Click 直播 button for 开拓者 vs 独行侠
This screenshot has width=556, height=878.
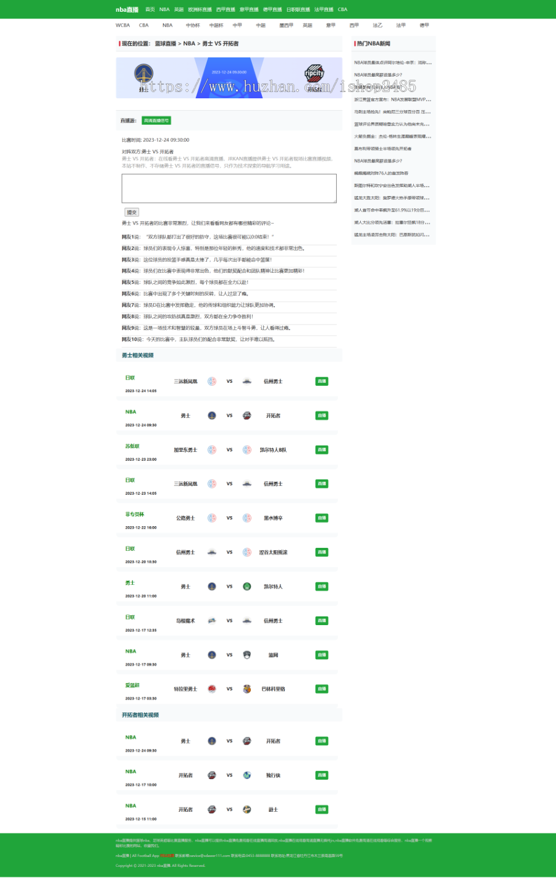click(x=322, y=775)
